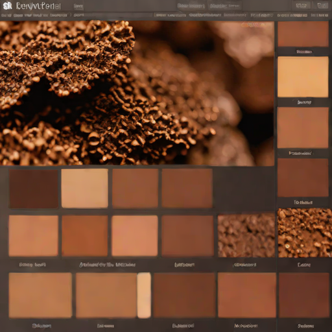Pick the large caramel swatch at the bottom left
The width and height of the screenshot is (332, 332).
(40, 296)
